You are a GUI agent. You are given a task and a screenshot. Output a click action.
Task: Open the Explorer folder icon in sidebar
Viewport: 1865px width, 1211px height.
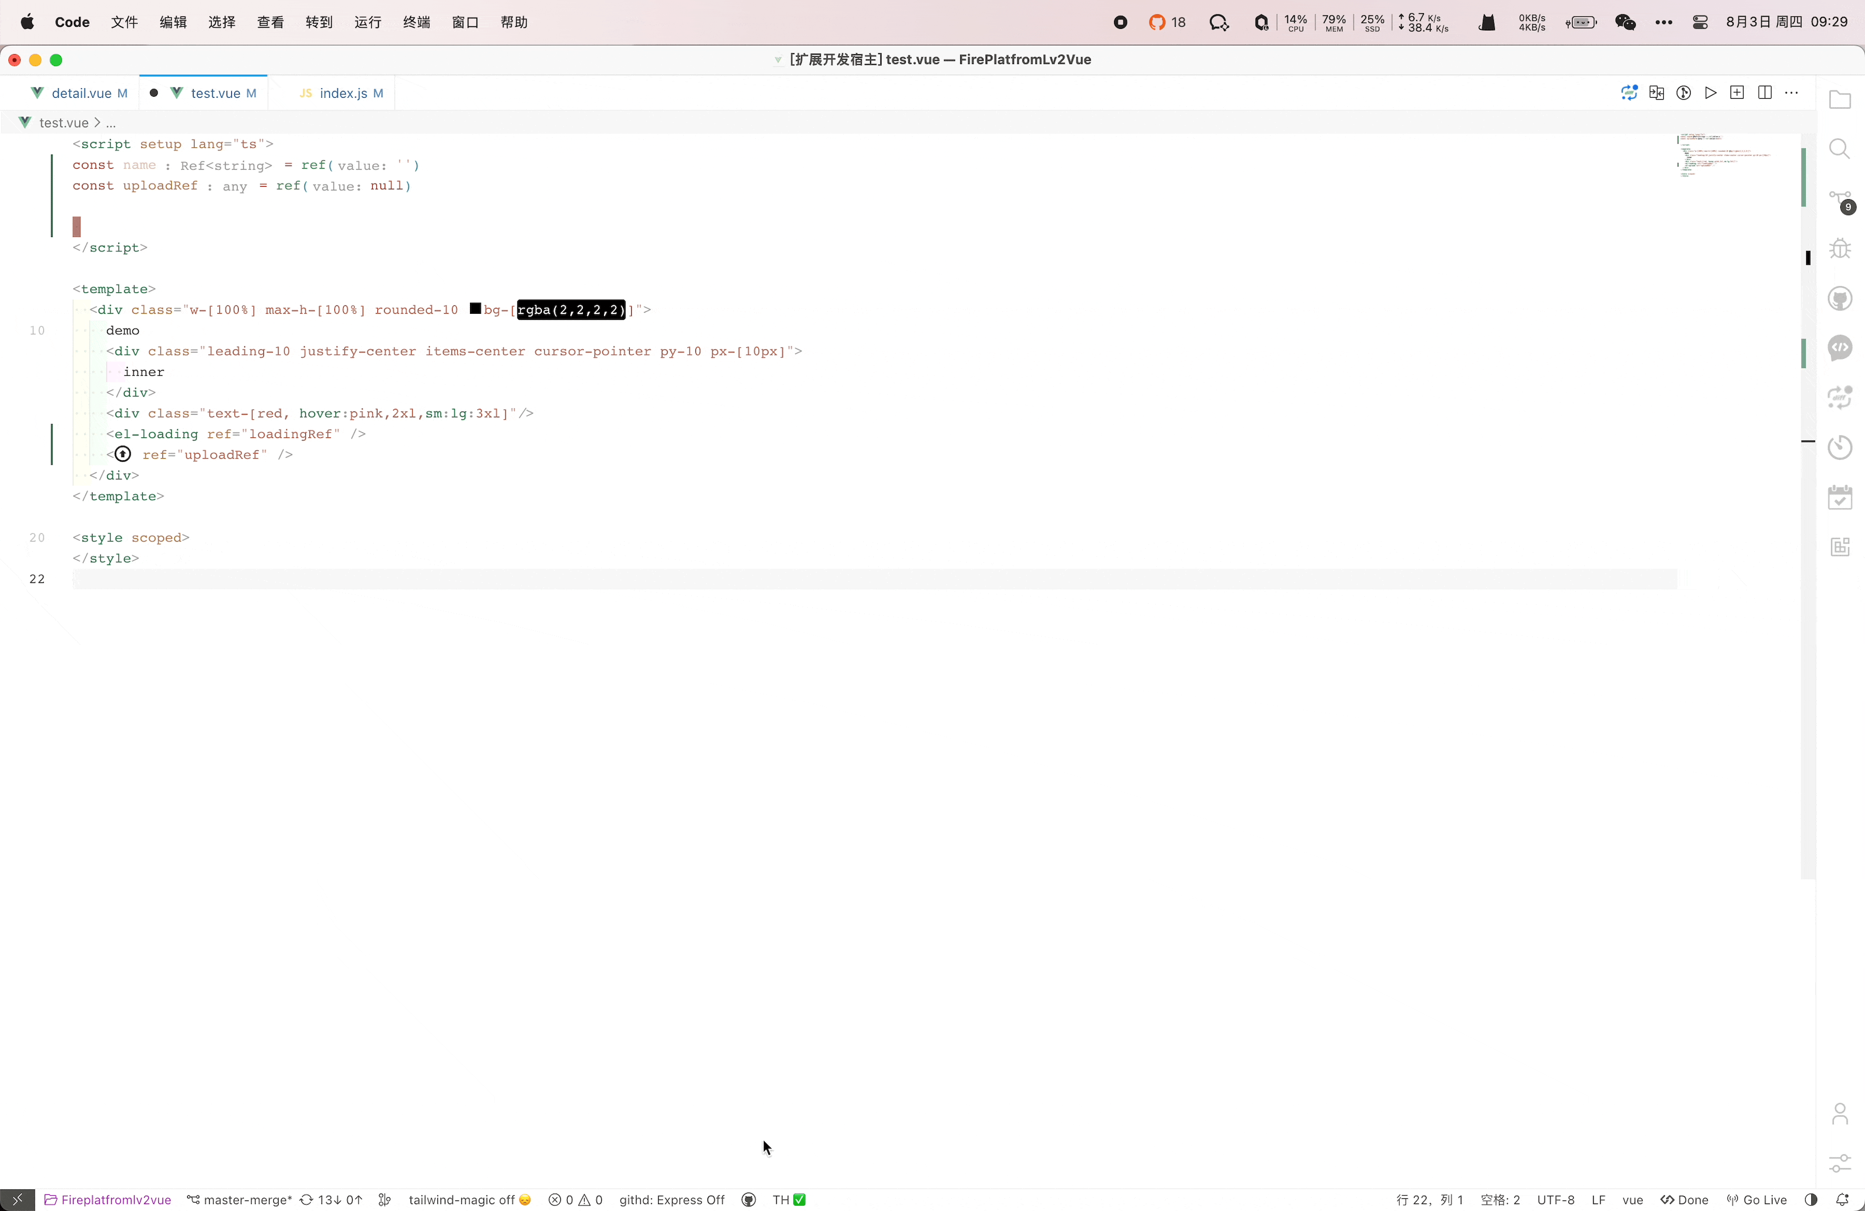coord(1840,100)
